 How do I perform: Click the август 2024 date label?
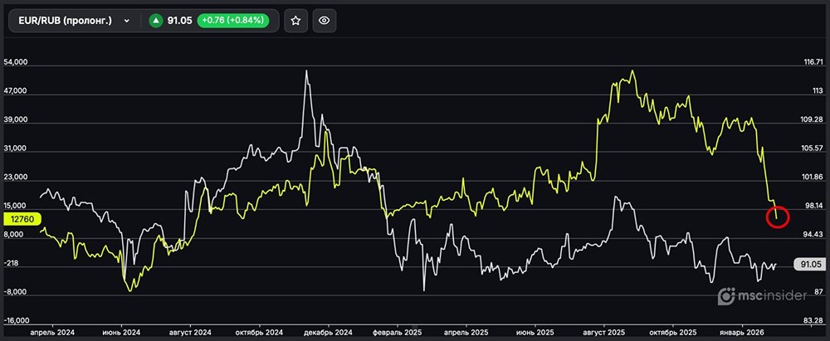pyautogui.click(x=189, y=332)
